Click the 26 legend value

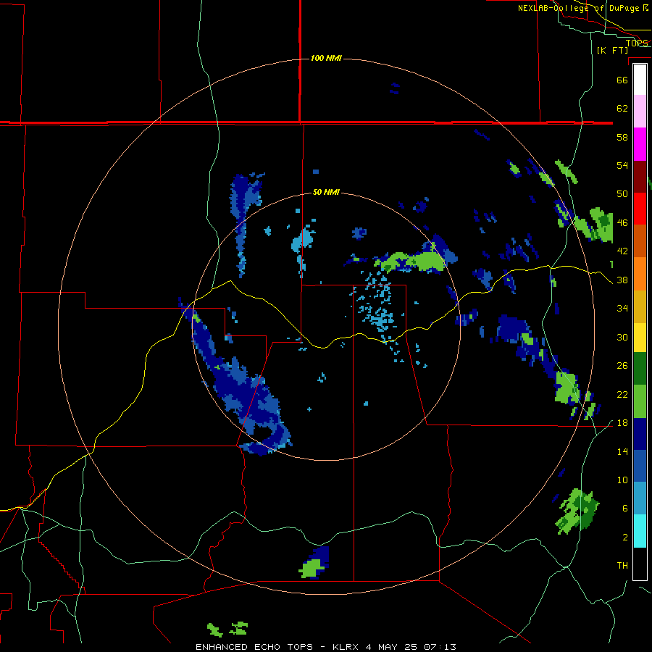point(622,366)
